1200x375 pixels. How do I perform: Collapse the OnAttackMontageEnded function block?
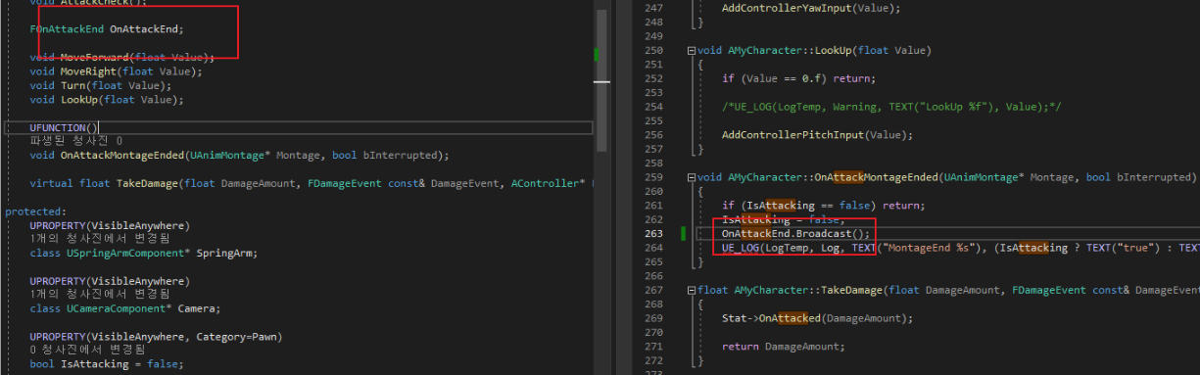[x=693, y=177]
